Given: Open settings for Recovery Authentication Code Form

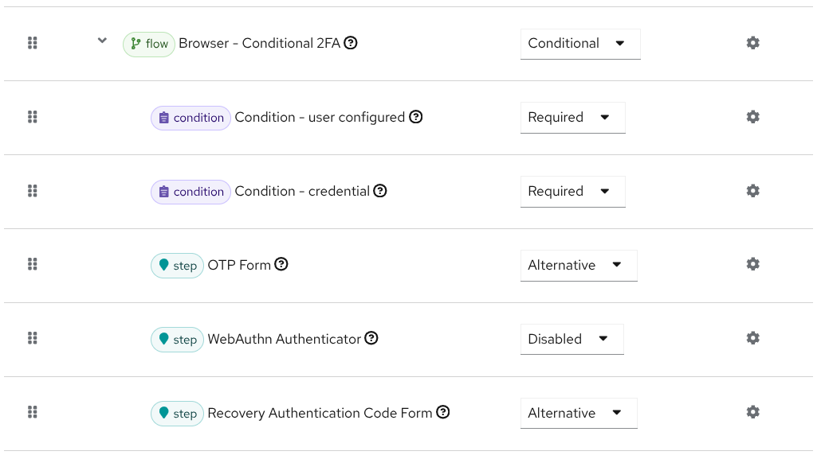Looking at the screenshot, I should (752, 412).
